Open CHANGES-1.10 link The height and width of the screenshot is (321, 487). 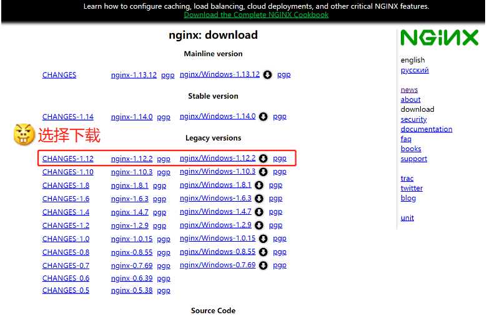pyautogui.click(x=68, y=172)
